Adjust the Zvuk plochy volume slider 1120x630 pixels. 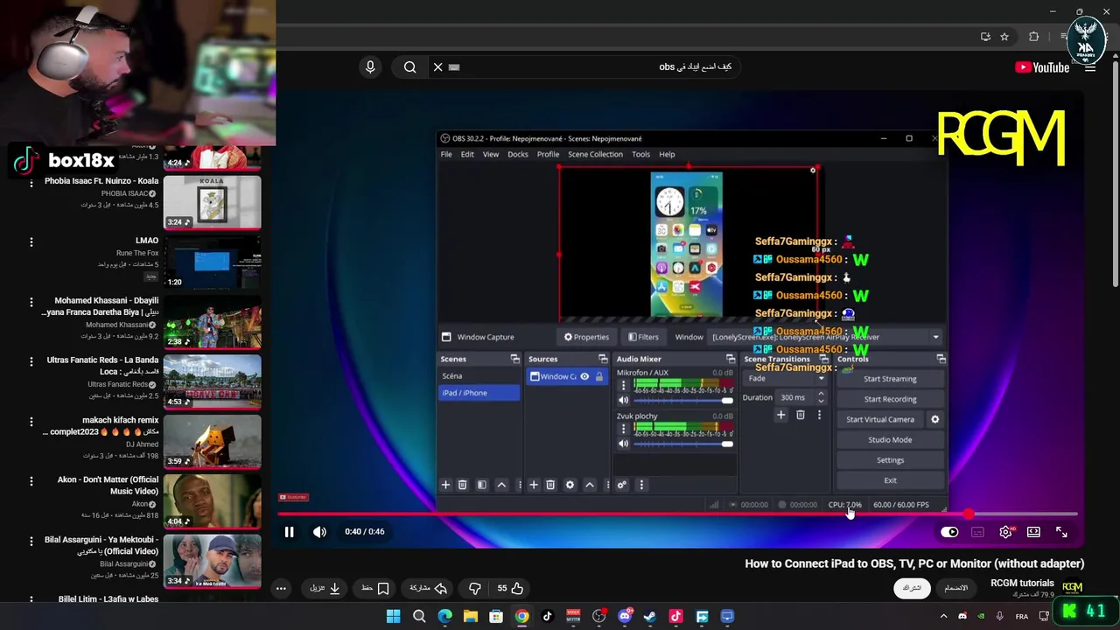pyautogui.click(x=683, y=444)
